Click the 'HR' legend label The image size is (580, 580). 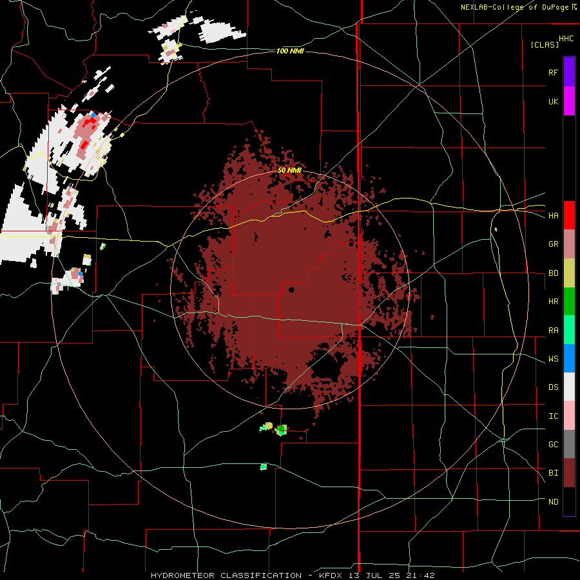click(553, 302)
